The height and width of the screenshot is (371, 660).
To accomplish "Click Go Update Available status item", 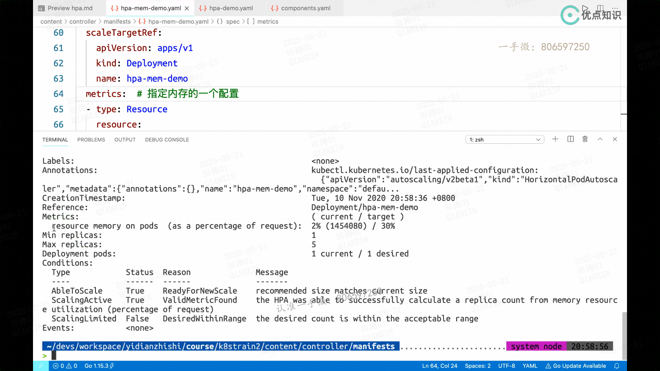I will 576,366.
